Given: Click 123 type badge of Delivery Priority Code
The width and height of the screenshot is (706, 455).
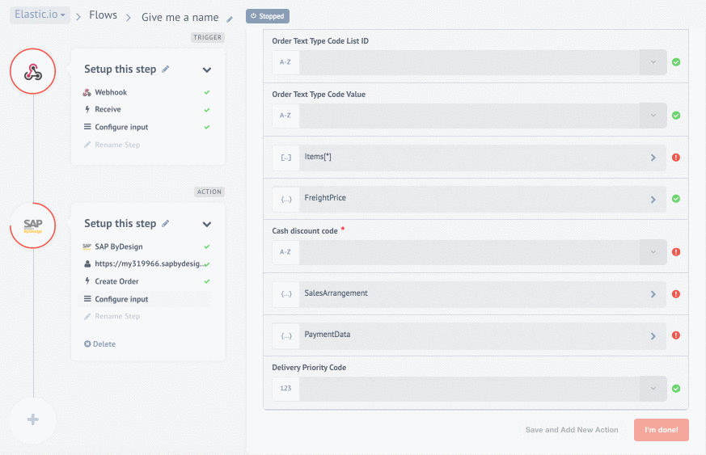Looking at the screenshot, I should pyautogui.click(x=286, y=389).
